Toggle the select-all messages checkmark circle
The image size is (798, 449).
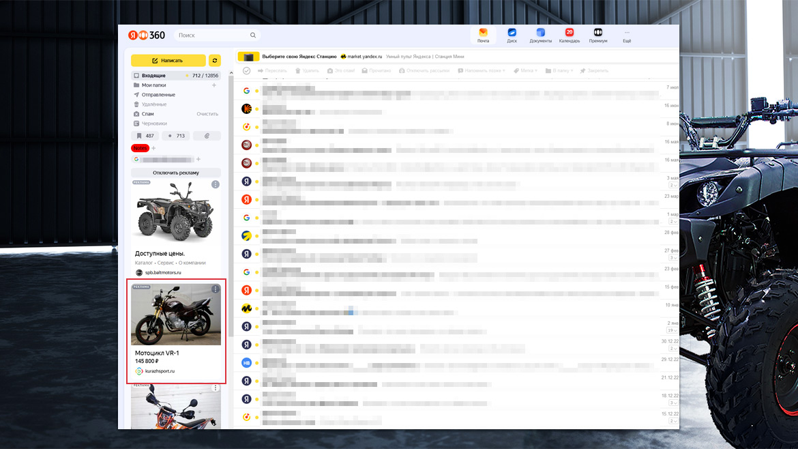click(x=247, y=71)
